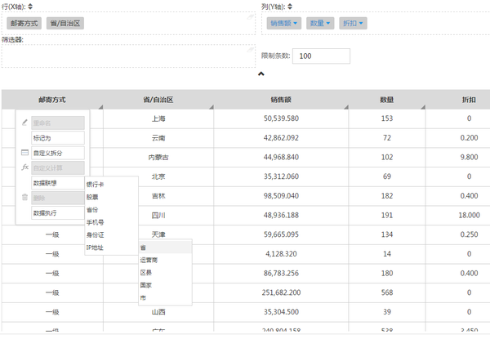
Task: Click the fx custom calculation icon
Action: click(x=25, y=167)
